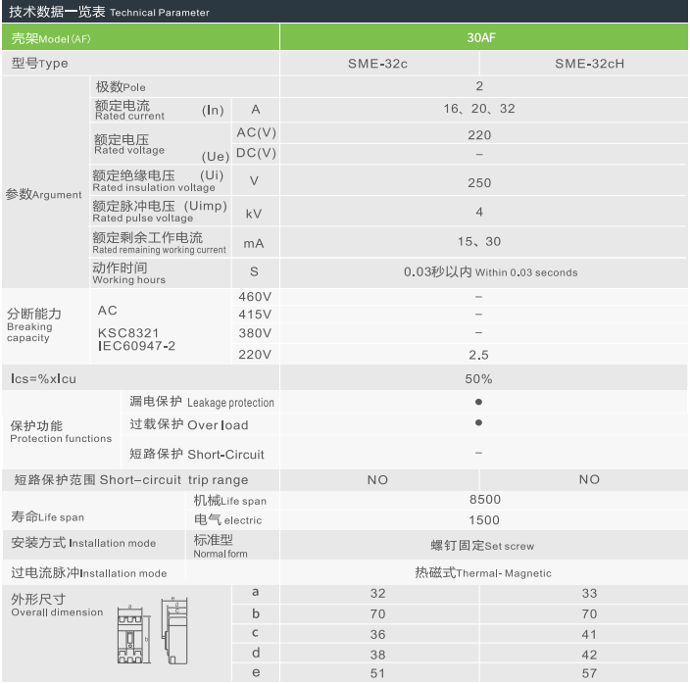Click 'NO' under the SME-32c column
This screenshot has width=690, height=684.
tap(377, 480)
